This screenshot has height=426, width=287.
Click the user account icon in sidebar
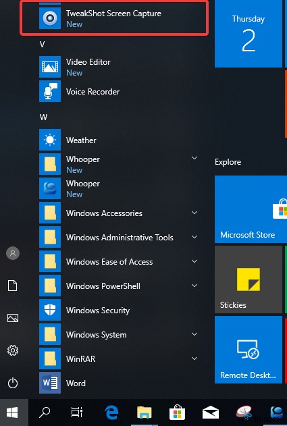[13, 253]
